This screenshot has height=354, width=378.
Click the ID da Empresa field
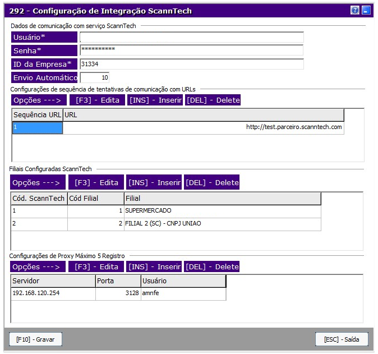[x=191, y=64]
